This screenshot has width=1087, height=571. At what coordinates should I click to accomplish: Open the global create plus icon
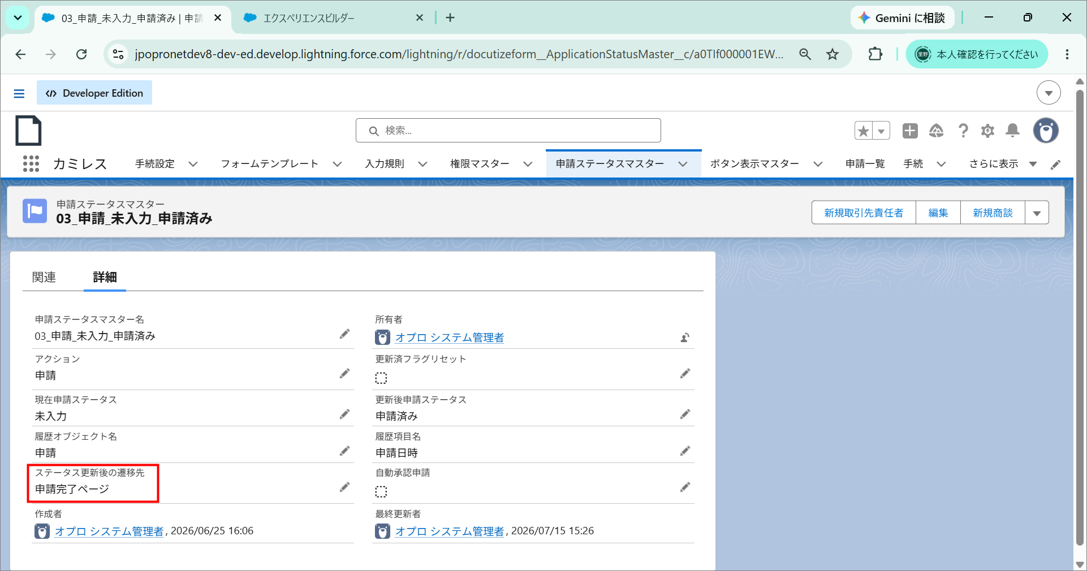coord(910,131)
